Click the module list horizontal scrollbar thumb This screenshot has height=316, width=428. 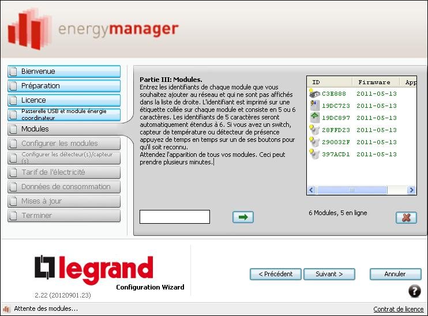click(x=352, y=190)
